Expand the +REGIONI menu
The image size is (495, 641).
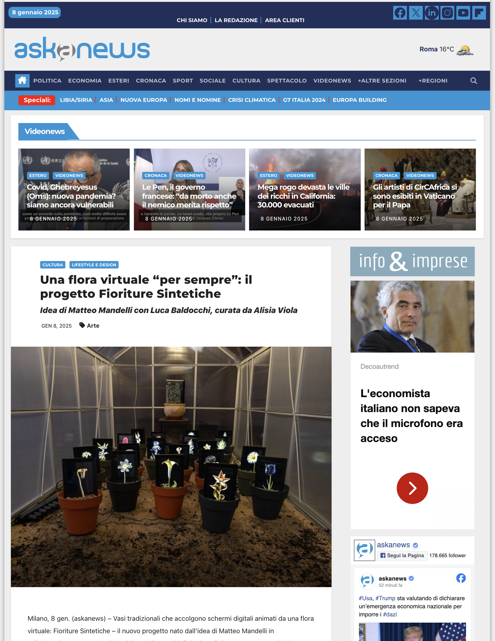[433, 81]
